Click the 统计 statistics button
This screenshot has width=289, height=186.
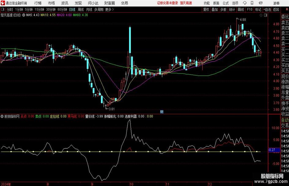pyautogui.click(x=232, y=9)
